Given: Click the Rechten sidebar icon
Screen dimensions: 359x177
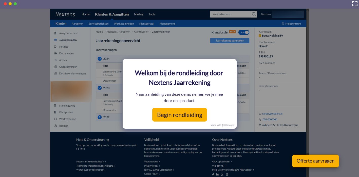Looking at the screenshot, I should [55, 126].
